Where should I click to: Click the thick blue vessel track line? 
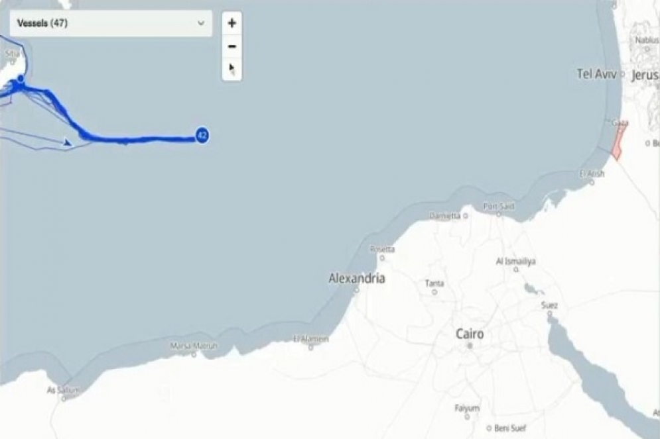[139, 139]
